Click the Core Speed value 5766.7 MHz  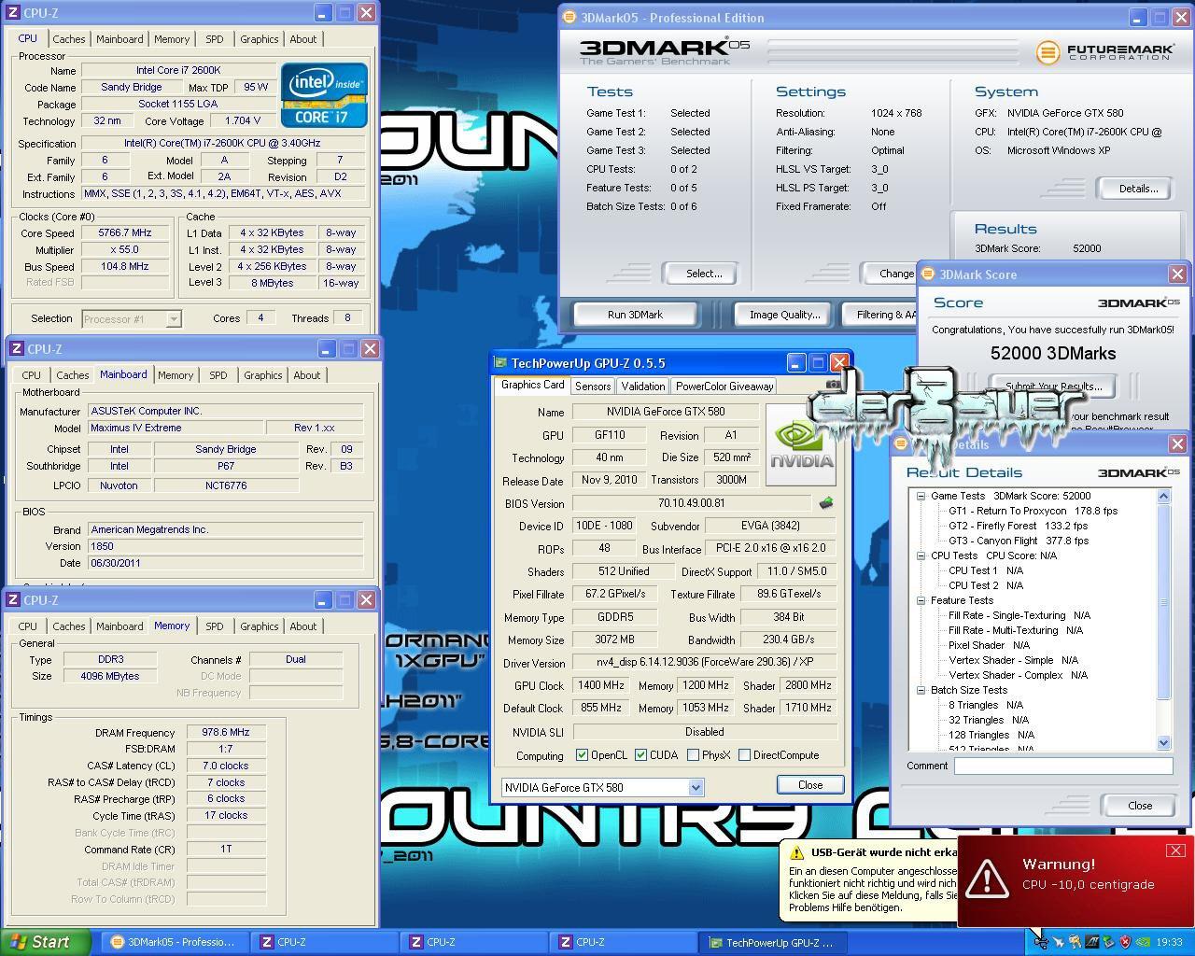pos(125,233)
